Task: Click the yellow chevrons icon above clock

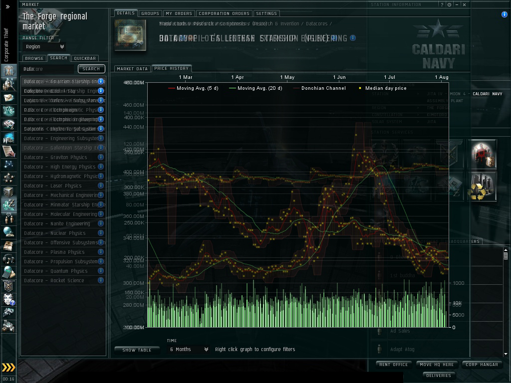Action: pyautogui.click(x=8, y=368)
